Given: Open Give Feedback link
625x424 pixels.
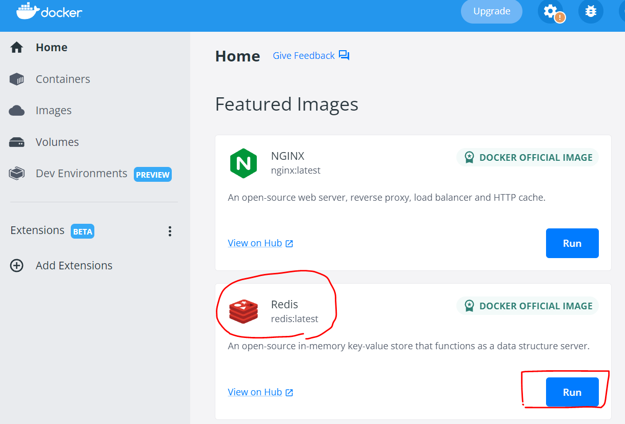Looking at the screenshot, I should point(304,56).
